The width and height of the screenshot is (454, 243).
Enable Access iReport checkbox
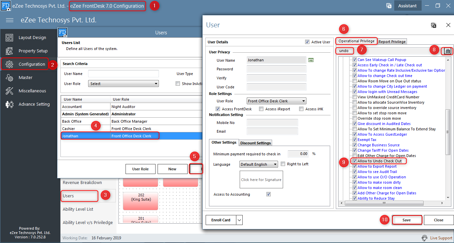coord(261,109)
